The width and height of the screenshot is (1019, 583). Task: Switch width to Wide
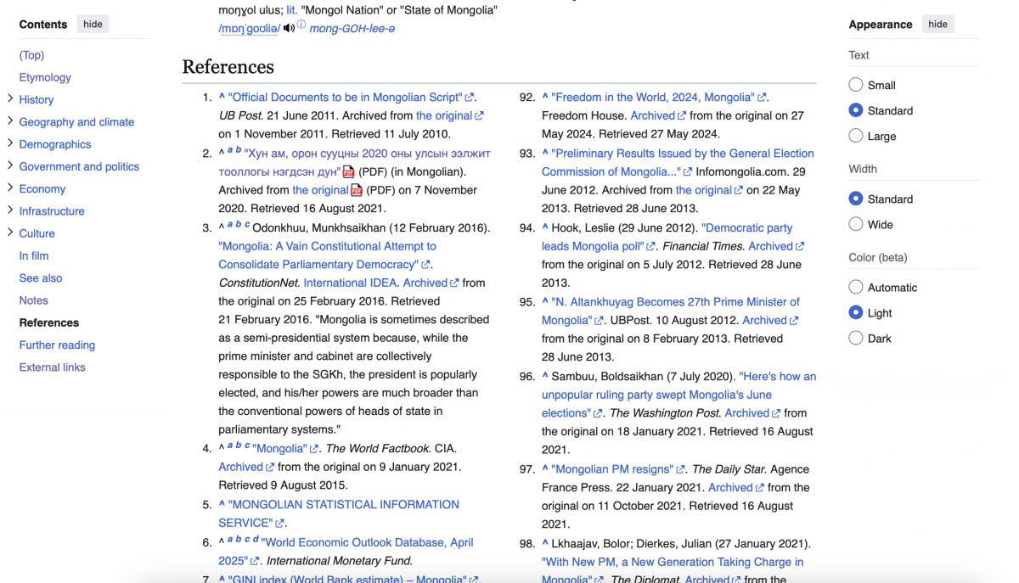coord(856,225)
